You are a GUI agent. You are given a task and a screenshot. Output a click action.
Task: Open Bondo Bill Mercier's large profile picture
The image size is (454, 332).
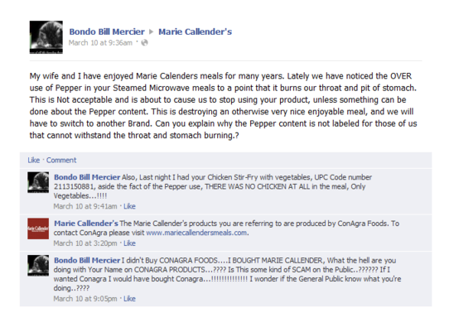pos(46,37)
